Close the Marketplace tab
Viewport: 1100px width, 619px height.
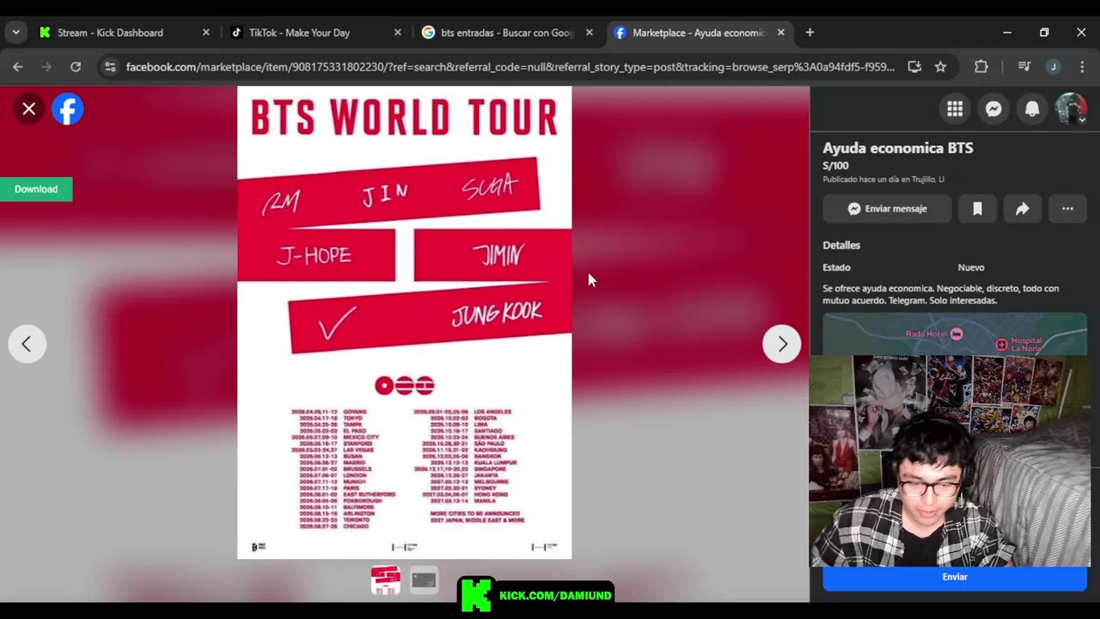pos(781,33)
